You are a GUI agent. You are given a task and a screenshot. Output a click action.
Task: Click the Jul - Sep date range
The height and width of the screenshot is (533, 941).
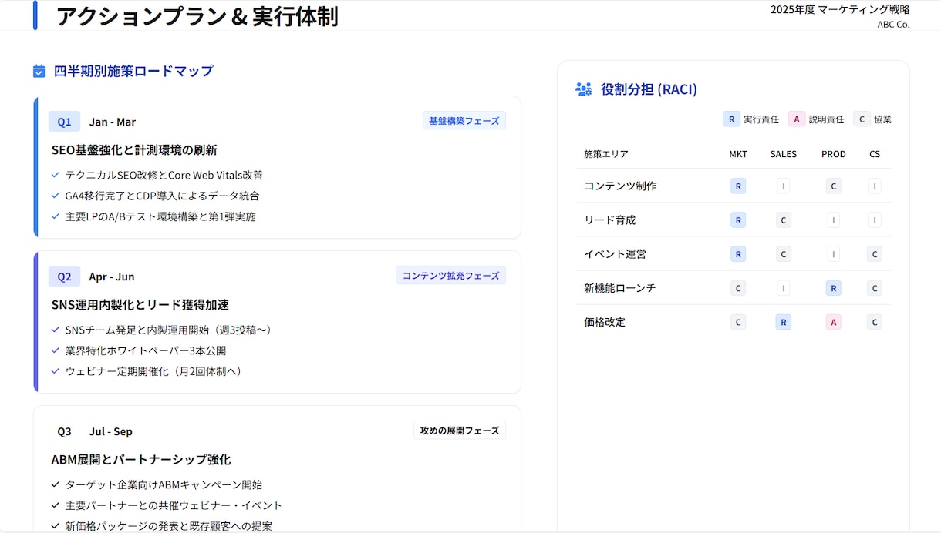pyautogui.click(x=111, y=431)
